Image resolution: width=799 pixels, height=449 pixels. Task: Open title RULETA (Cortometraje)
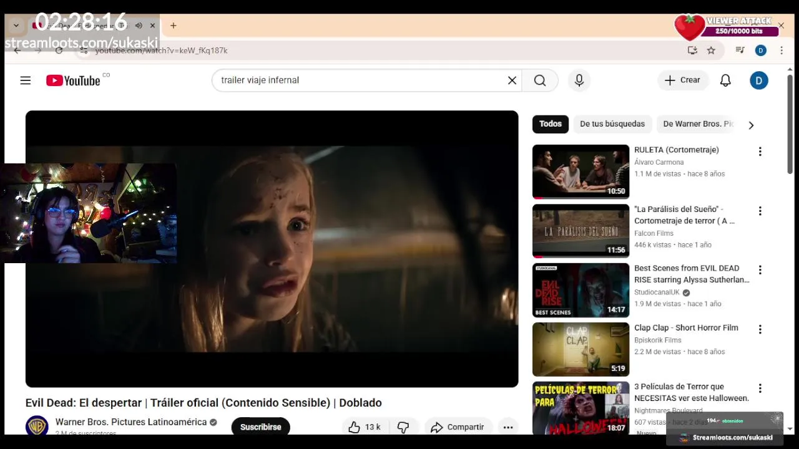677,150
